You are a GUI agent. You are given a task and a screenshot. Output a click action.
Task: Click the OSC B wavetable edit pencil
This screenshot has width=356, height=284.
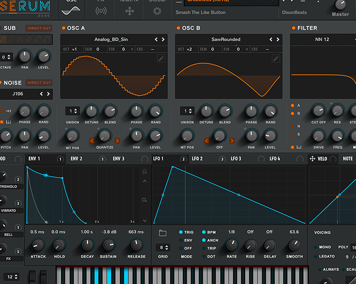pyautogui.click(x=276, y=59)
